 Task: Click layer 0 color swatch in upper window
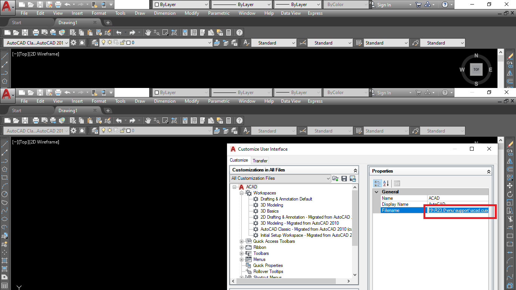[128, 43]
